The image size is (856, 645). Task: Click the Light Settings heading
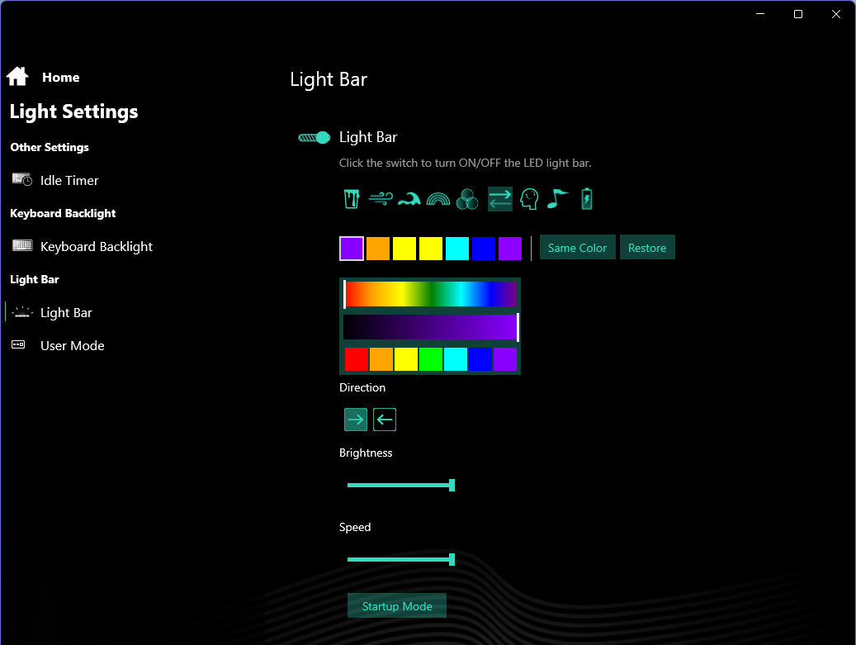(73, 111)
